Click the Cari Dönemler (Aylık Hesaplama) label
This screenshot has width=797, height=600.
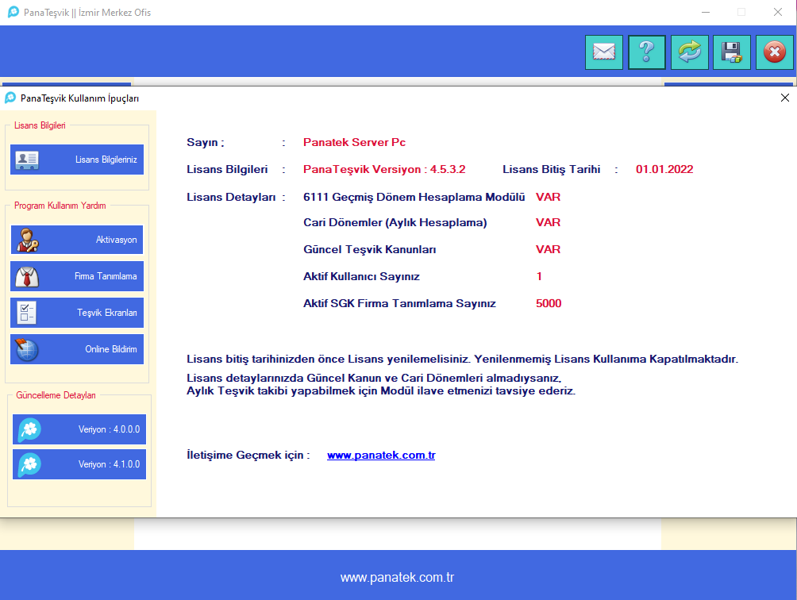[x=395, y=222]
